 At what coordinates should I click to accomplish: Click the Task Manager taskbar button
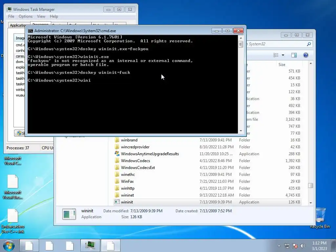point(90,245)
